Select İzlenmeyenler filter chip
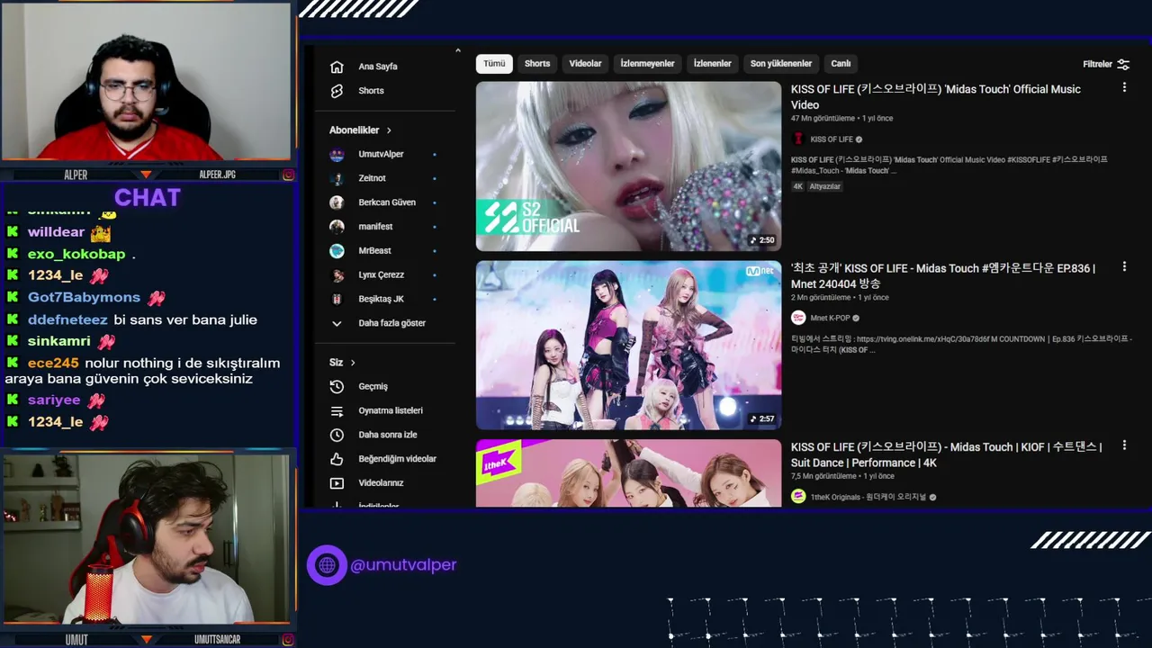Image resolution: width=1152 pixels, height=648 pixels. click(x=647, y=64)
